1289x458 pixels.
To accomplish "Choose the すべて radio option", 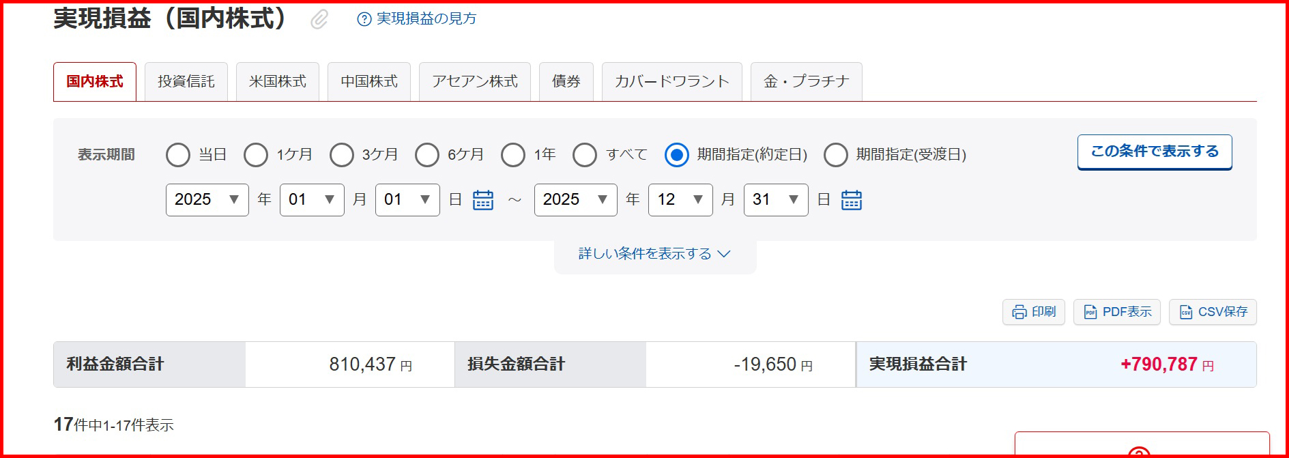I will (x=585, y=155).
